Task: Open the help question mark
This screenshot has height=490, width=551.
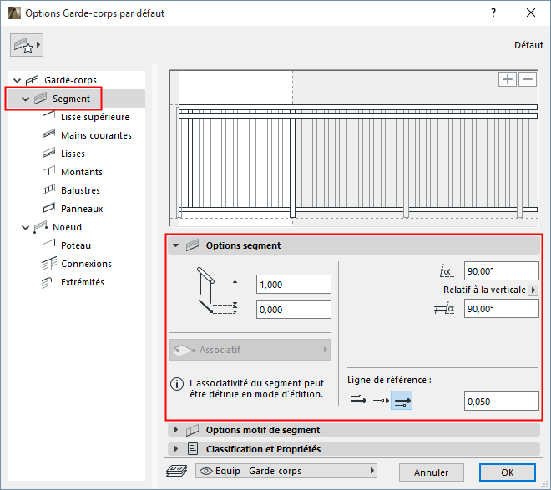Action: pyautogui.click(x=493, y=13)
